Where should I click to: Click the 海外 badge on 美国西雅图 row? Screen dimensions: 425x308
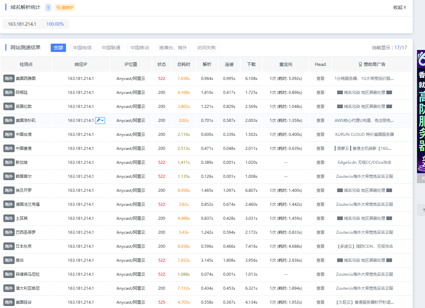9,78
